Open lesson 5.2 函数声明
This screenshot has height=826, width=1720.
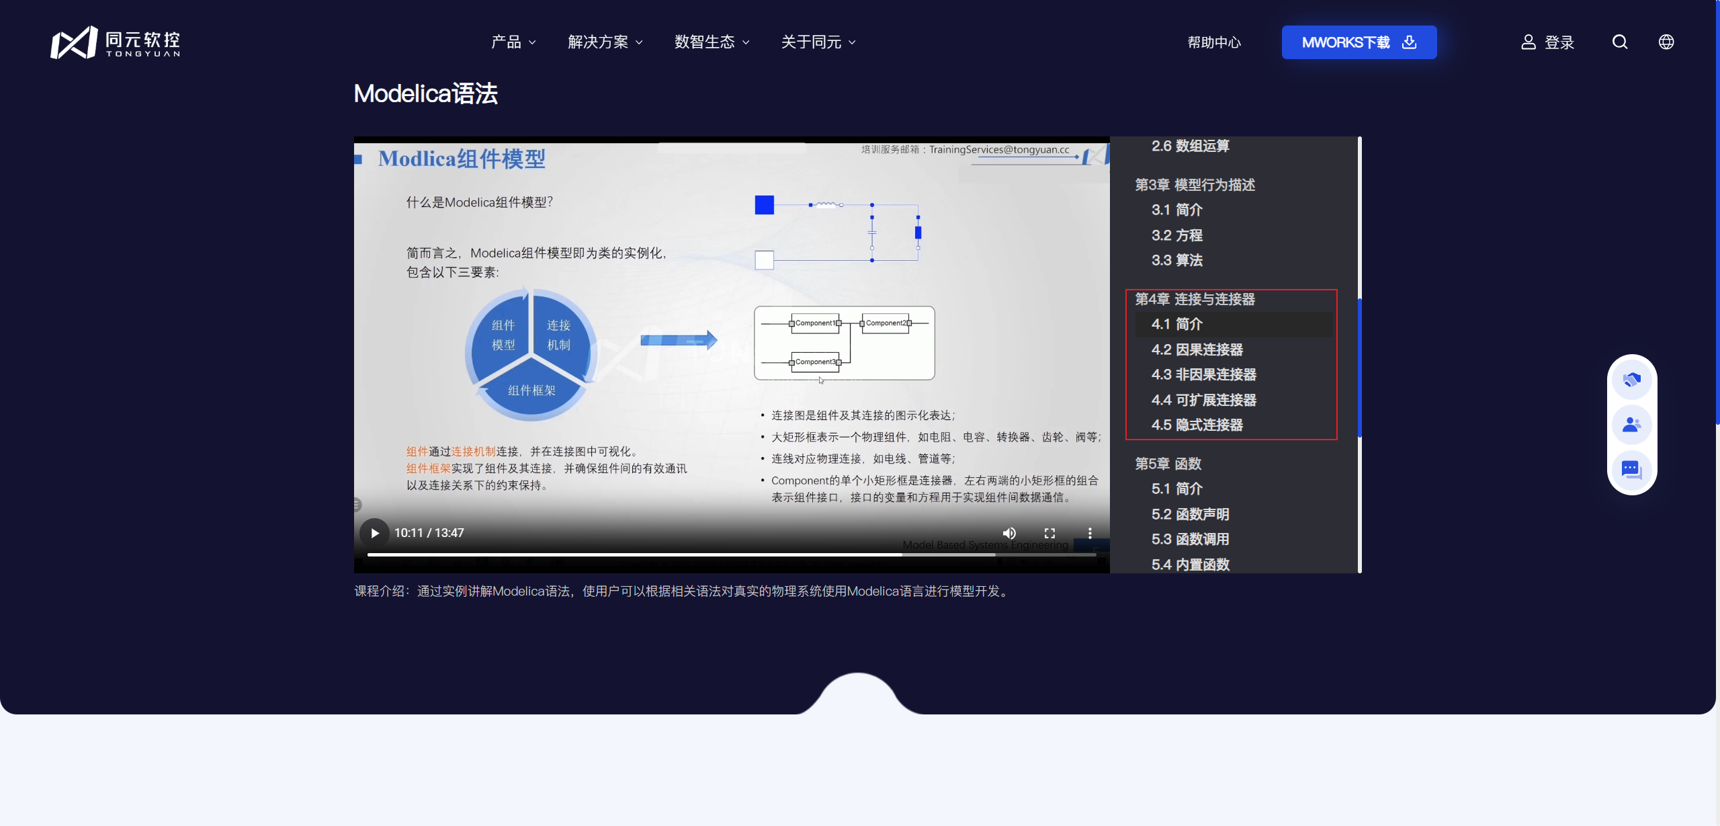1190,514
